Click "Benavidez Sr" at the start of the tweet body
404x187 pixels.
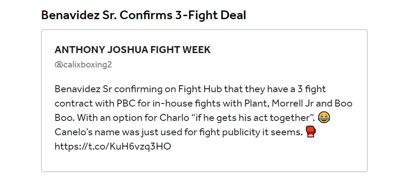click(x=83, y=89)
